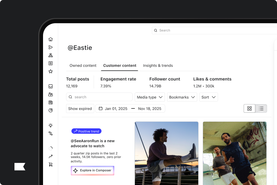Open the Home icon in the sidebar
This screenshot has height=185, width=277.
click(51, 39)
